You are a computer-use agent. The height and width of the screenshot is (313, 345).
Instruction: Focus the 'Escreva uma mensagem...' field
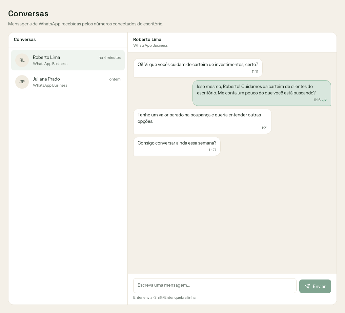click(x=215, y=286)
